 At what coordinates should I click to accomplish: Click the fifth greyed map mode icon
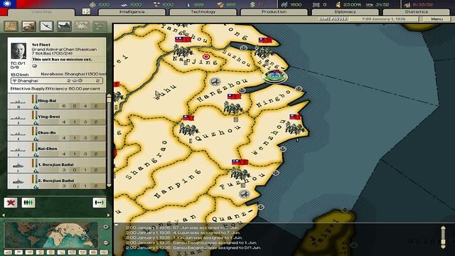82,26
